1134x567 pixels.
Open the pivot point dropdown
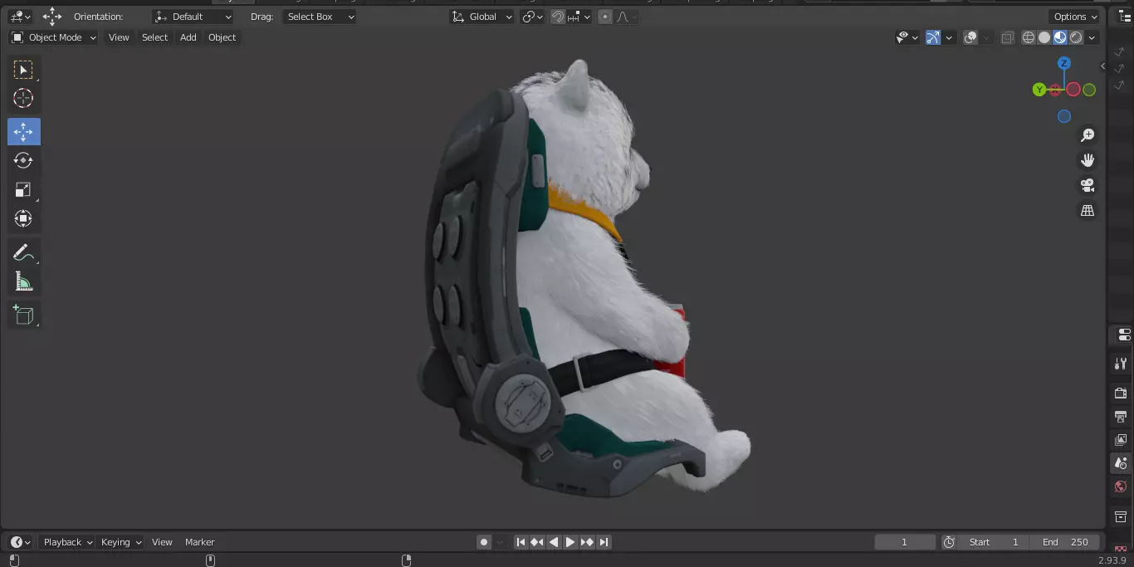tap(532, 17)
